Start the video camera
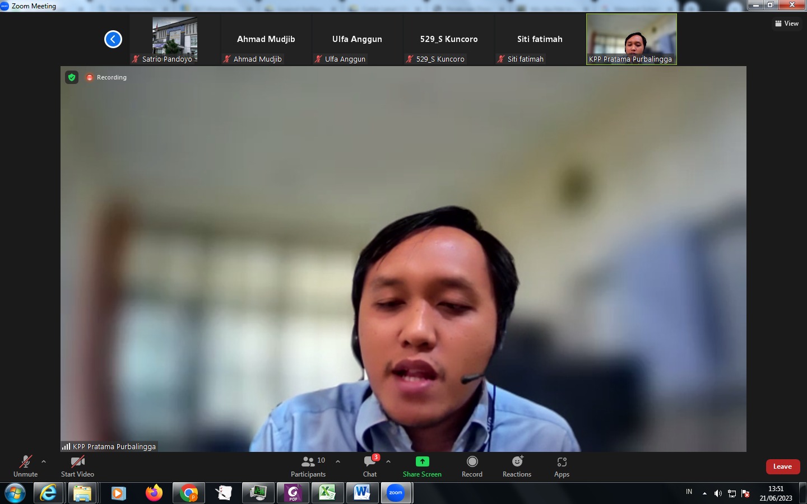Image resolution: width=807 pixels, height=504 pixels. point(77,466)
